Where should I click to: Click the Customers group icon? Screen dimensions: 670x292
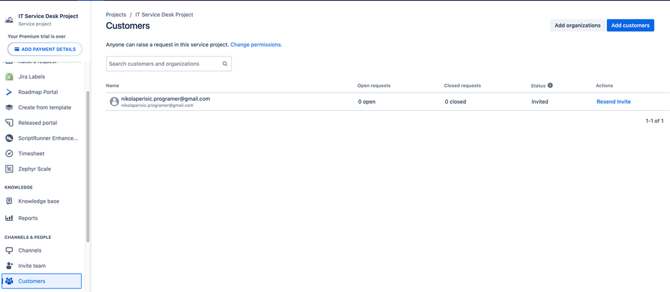tap(9, 281)
